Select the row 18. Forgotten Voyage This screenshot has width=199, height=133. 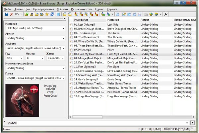(x=132, y=96)
